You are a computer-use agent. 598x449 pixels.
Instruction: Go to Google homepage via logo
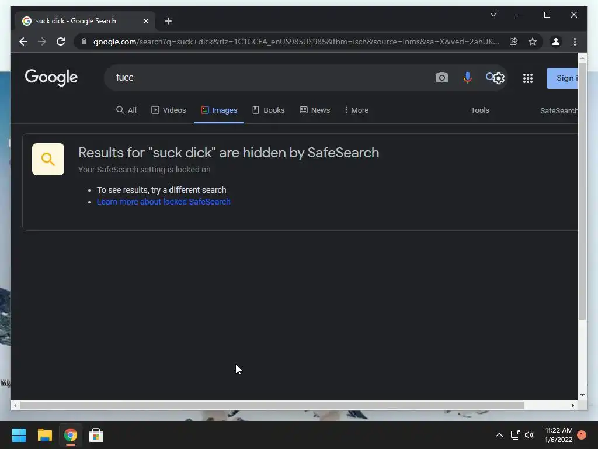coord(51,78)
